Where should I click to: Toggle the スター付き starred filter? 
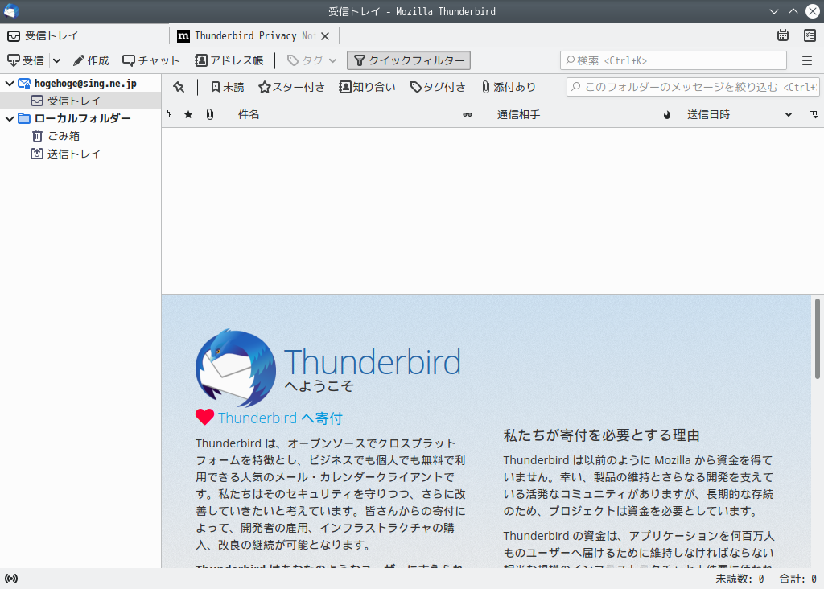click(291, 87)
